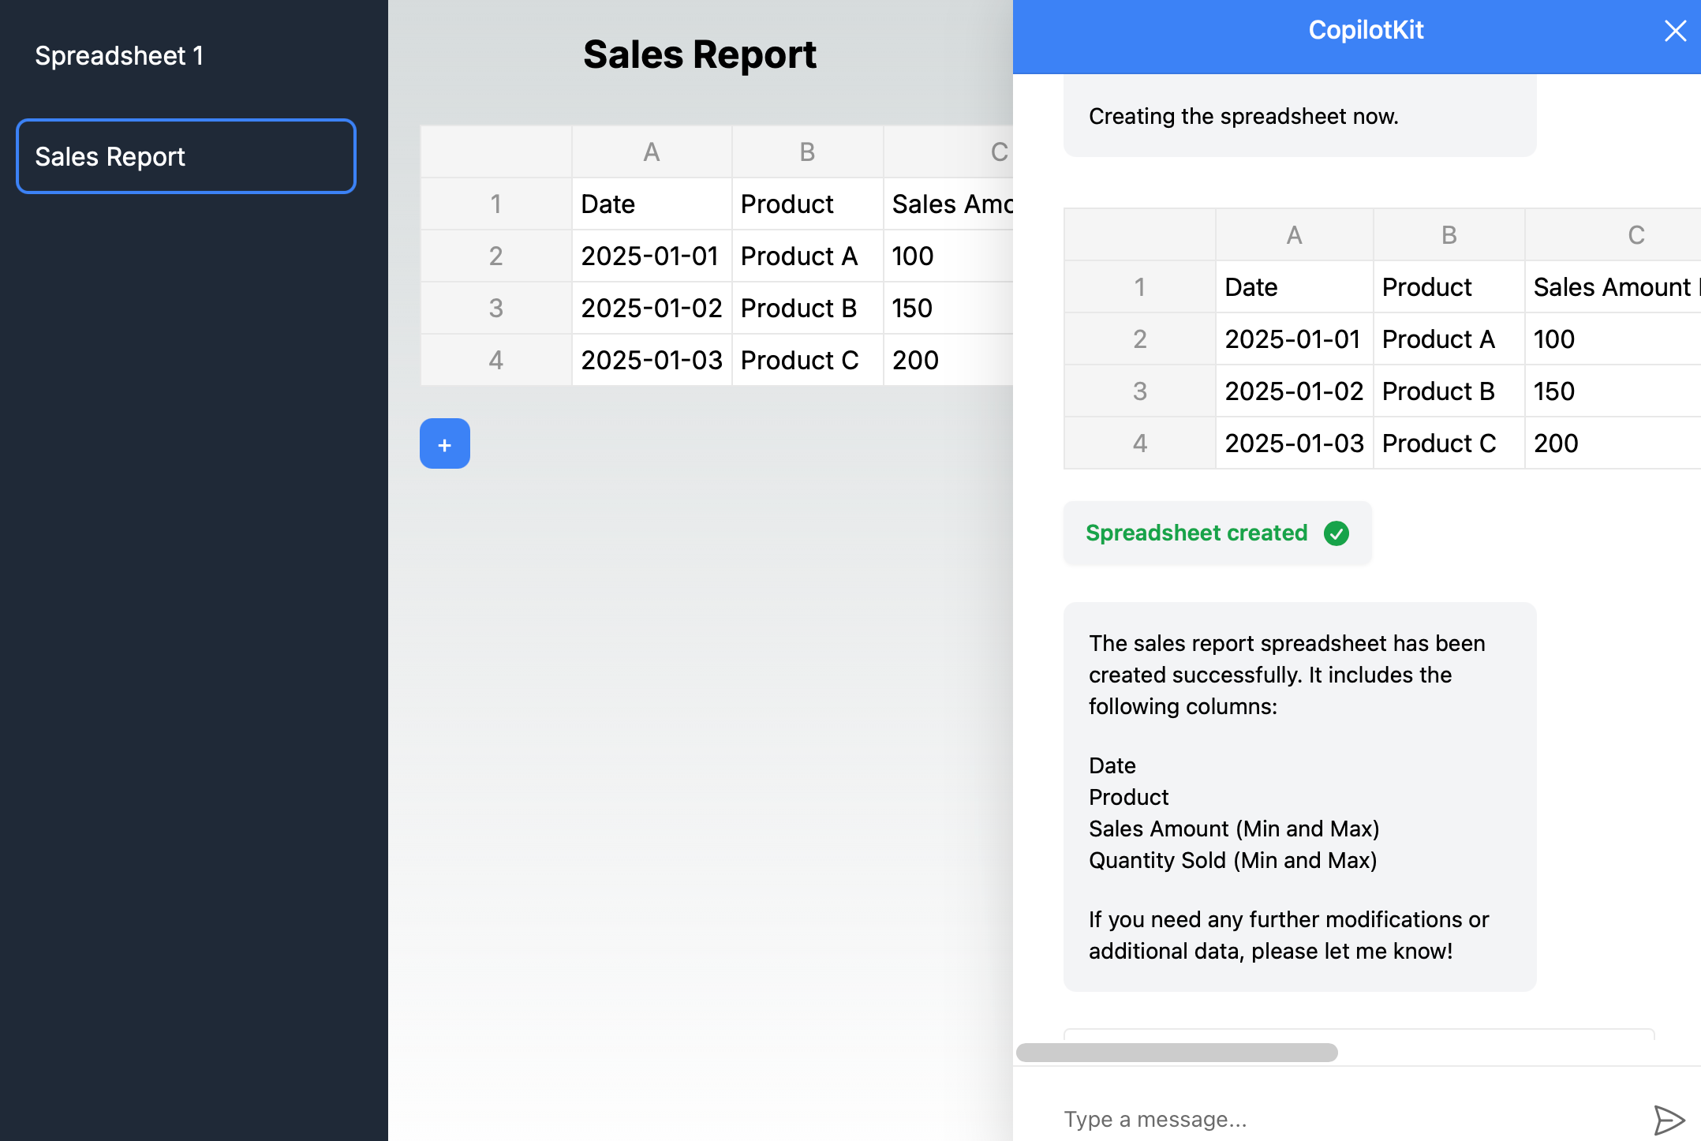The width and height of the screenshot is (1701, 1141).
Task: Click the Date cell in main spreadsheet
Action: click(x=652, y=204)
